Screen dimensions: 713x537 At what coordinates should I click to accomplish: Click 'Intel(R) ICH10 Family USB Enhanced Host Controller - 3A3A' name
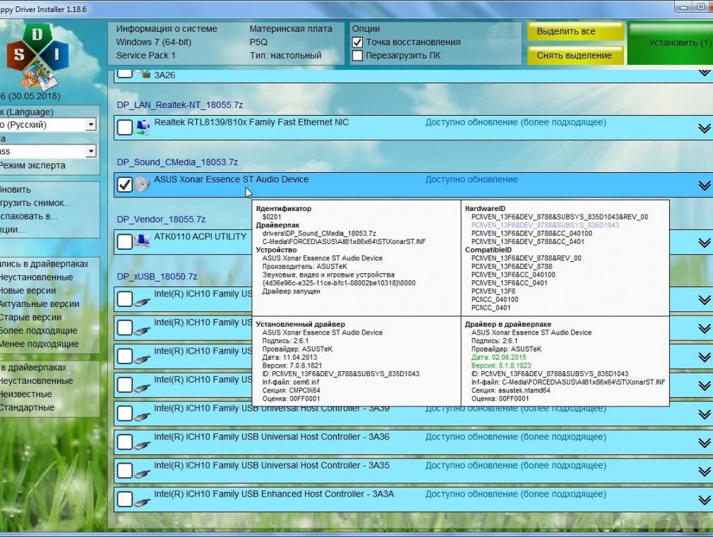coord(274,494)
